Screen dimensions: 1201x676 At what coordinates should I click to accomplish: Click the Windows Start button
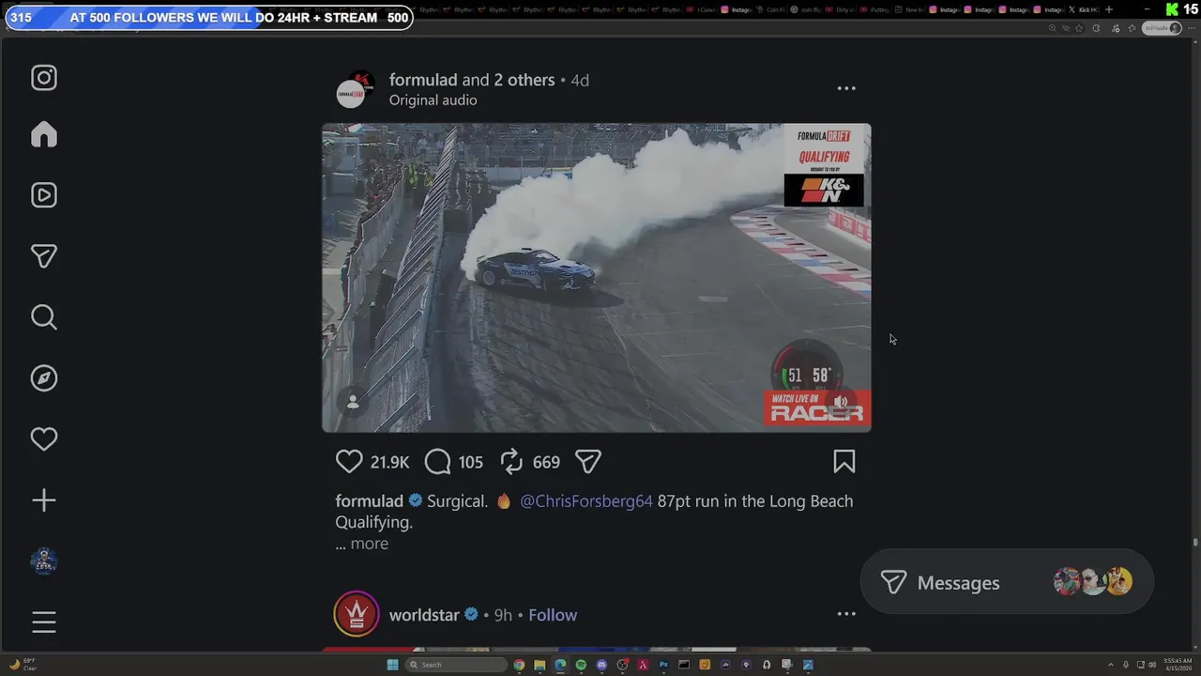point(393,665)
